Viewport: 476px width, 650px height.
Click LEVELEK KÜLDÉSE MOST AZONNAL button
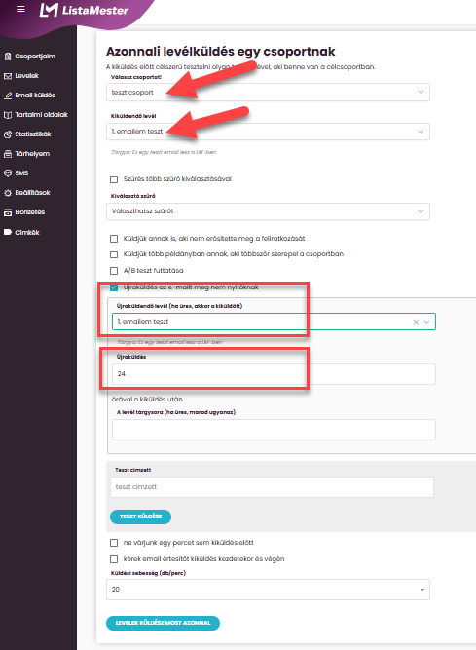163,623
